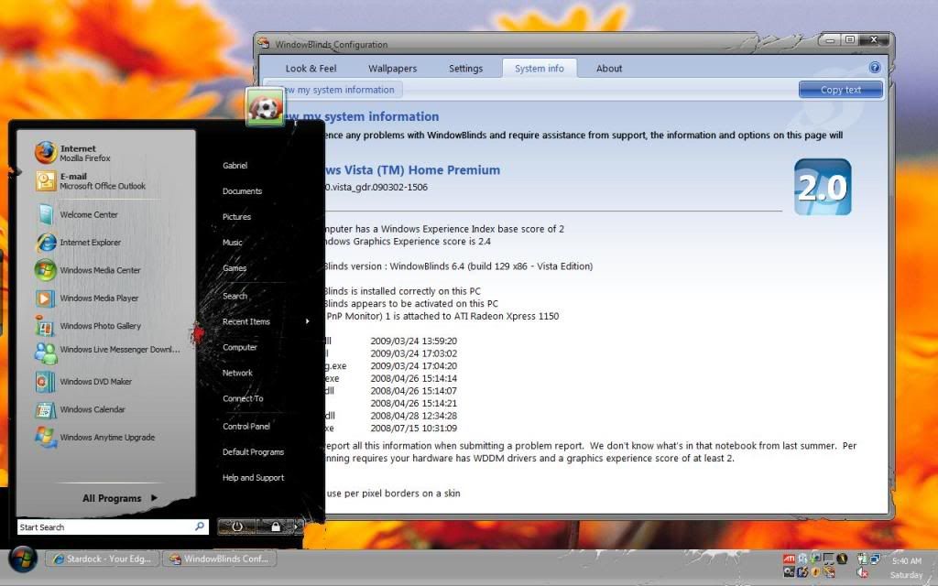Click the 2.0 Windows Experience Index badge
Image resolution: width=938 pixels, height=586 pixels.
click(x=823, y=187)
